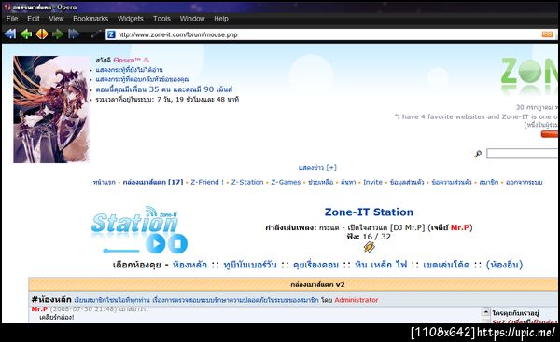This screenshot has height=342, width=560.
Task: Click the red Mr.P DJ name link
Action: [460, 227]
